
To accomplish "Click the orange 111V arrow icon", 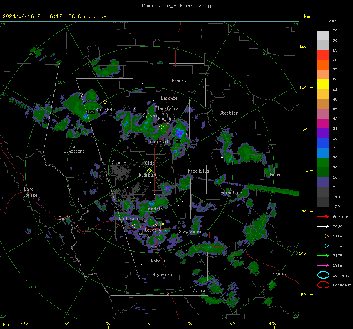I will pyautogui.click(x=323, y=236).
